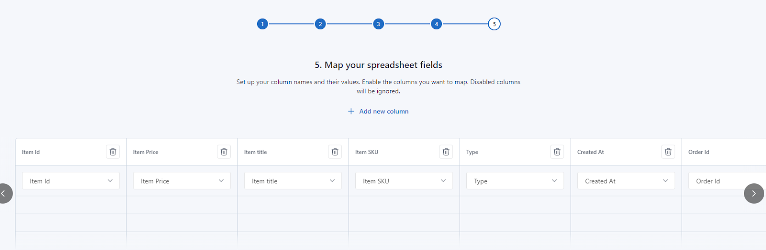This screenshot has width=766, height=250.
Task: Remove the Type column
Action: (557, 152)
